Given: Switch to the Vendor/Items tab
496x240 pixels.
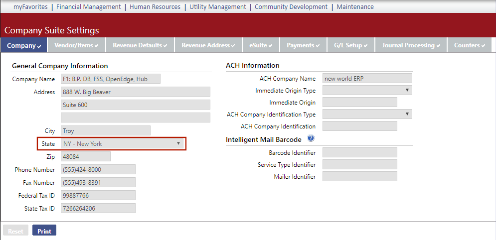Looking at the screenshot, I should (76, 45).
